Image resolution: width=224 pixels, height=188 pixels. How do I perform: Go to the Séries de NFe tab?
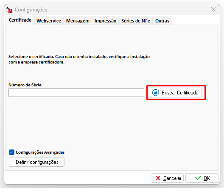[x=136, y=21]
